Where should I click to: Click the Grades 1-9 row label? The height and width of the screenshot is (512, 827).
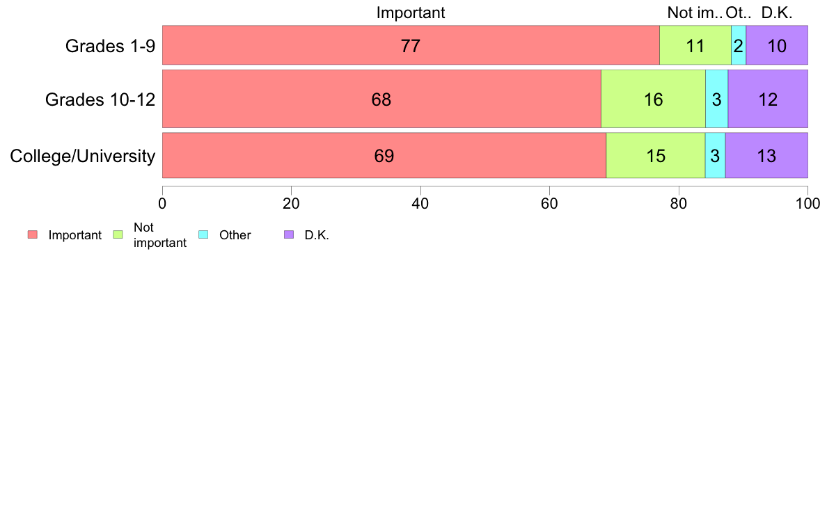click(x=110, y=46)
